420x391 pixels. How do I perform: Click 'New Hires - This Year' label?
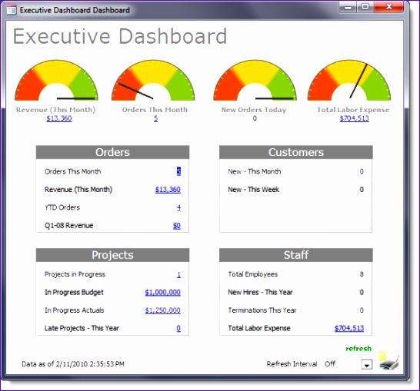[x=260, y=292]
